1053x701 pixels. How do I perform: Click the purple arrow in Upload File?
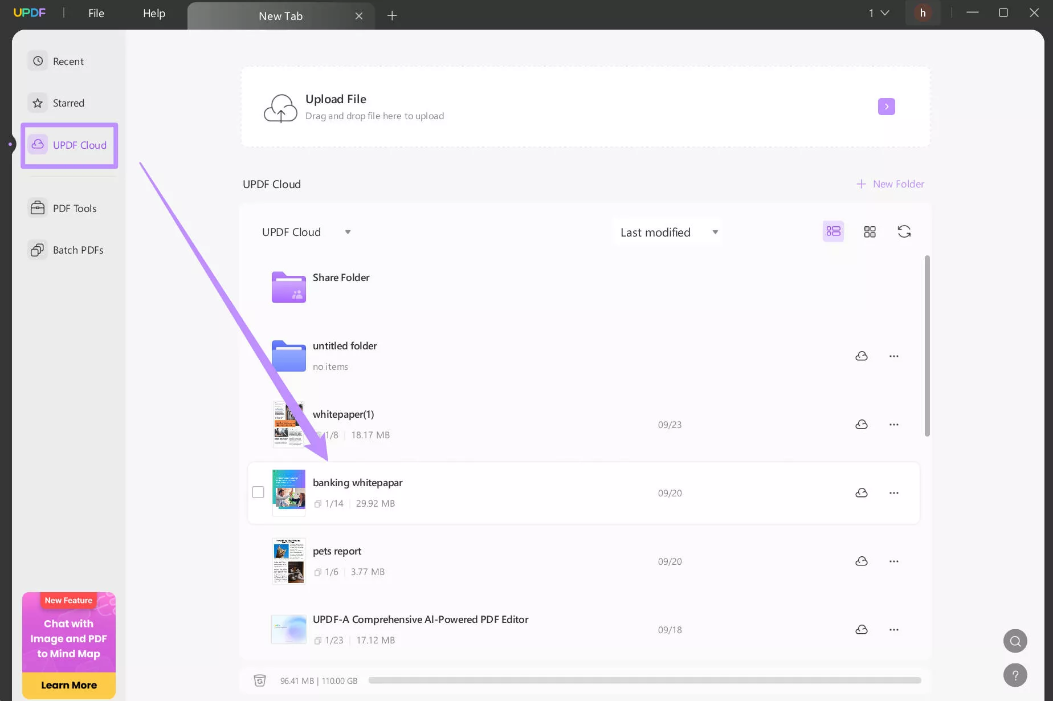[x=887, y=107]
